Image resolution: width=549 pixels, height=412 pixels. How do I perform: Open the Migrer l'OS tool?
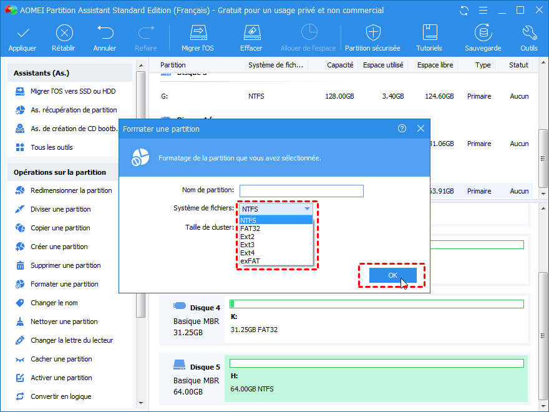(198, 32)
